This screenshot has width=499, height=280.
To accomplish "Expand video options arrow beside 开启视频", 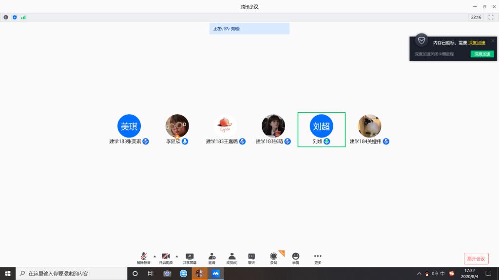I will point(176,256).
